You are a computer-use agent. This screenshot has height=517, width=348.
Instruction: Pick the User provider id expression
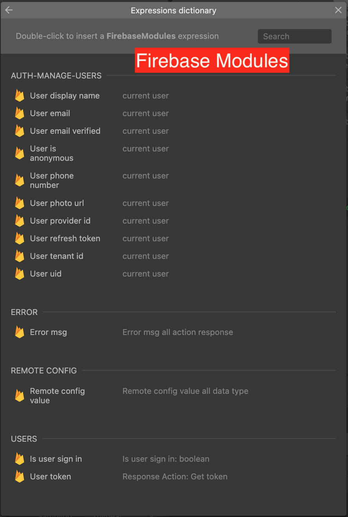[x=60, y=221]
